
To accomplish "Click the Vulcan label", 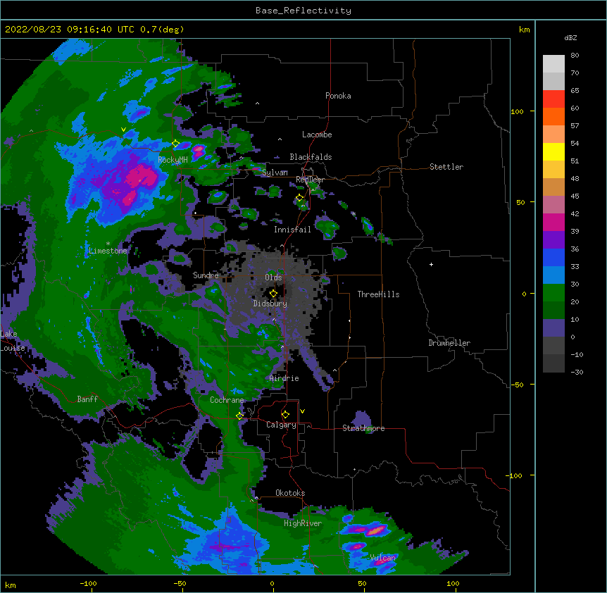I will pos(382,558).
